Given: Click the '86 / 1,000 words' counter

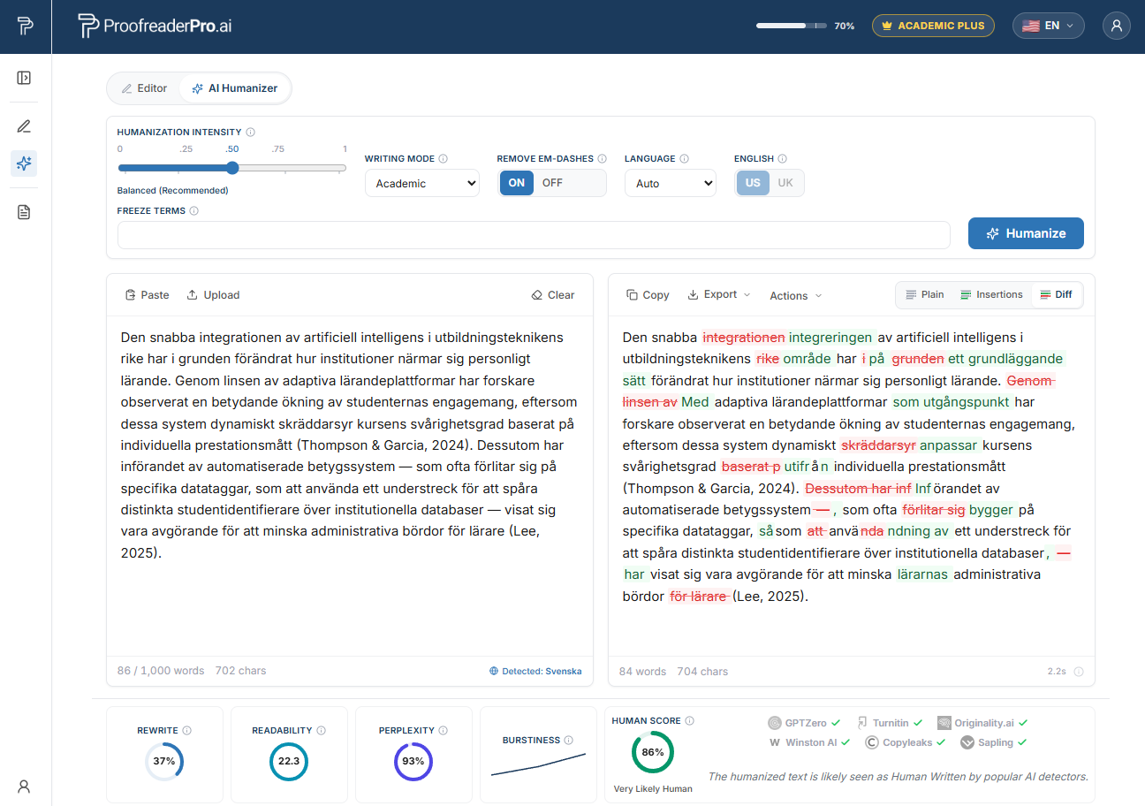Looking at the screenshot, I should (161, 671).
